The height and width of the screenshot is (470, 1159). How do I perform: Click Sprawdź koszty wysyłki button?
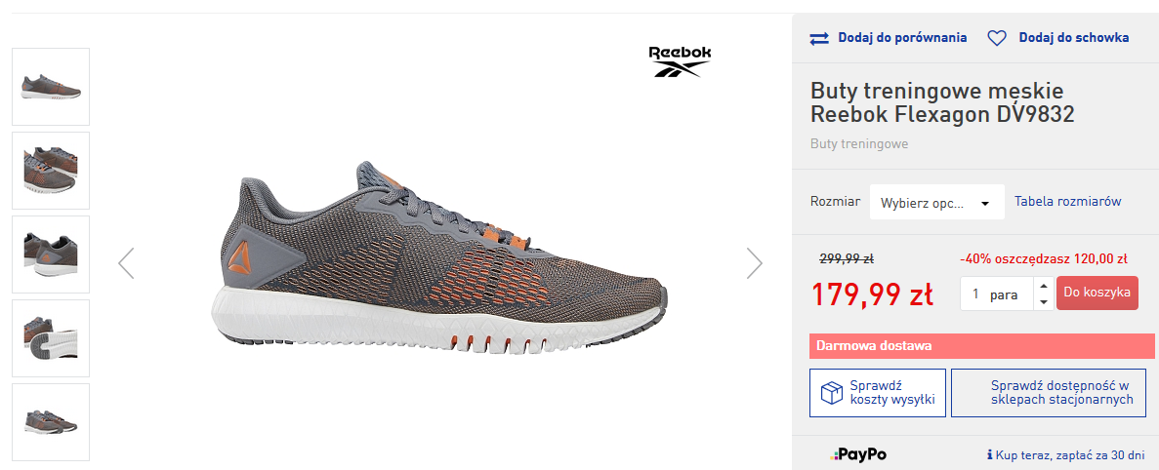(x=878, y=393)
